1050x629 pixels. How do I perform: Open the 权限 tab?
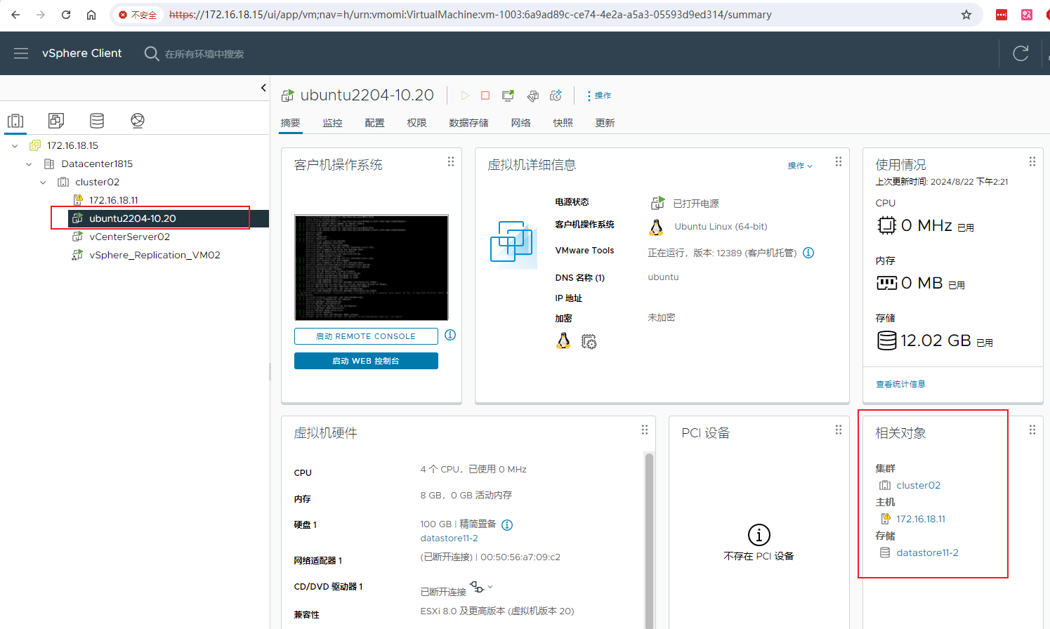pos(417,123)
